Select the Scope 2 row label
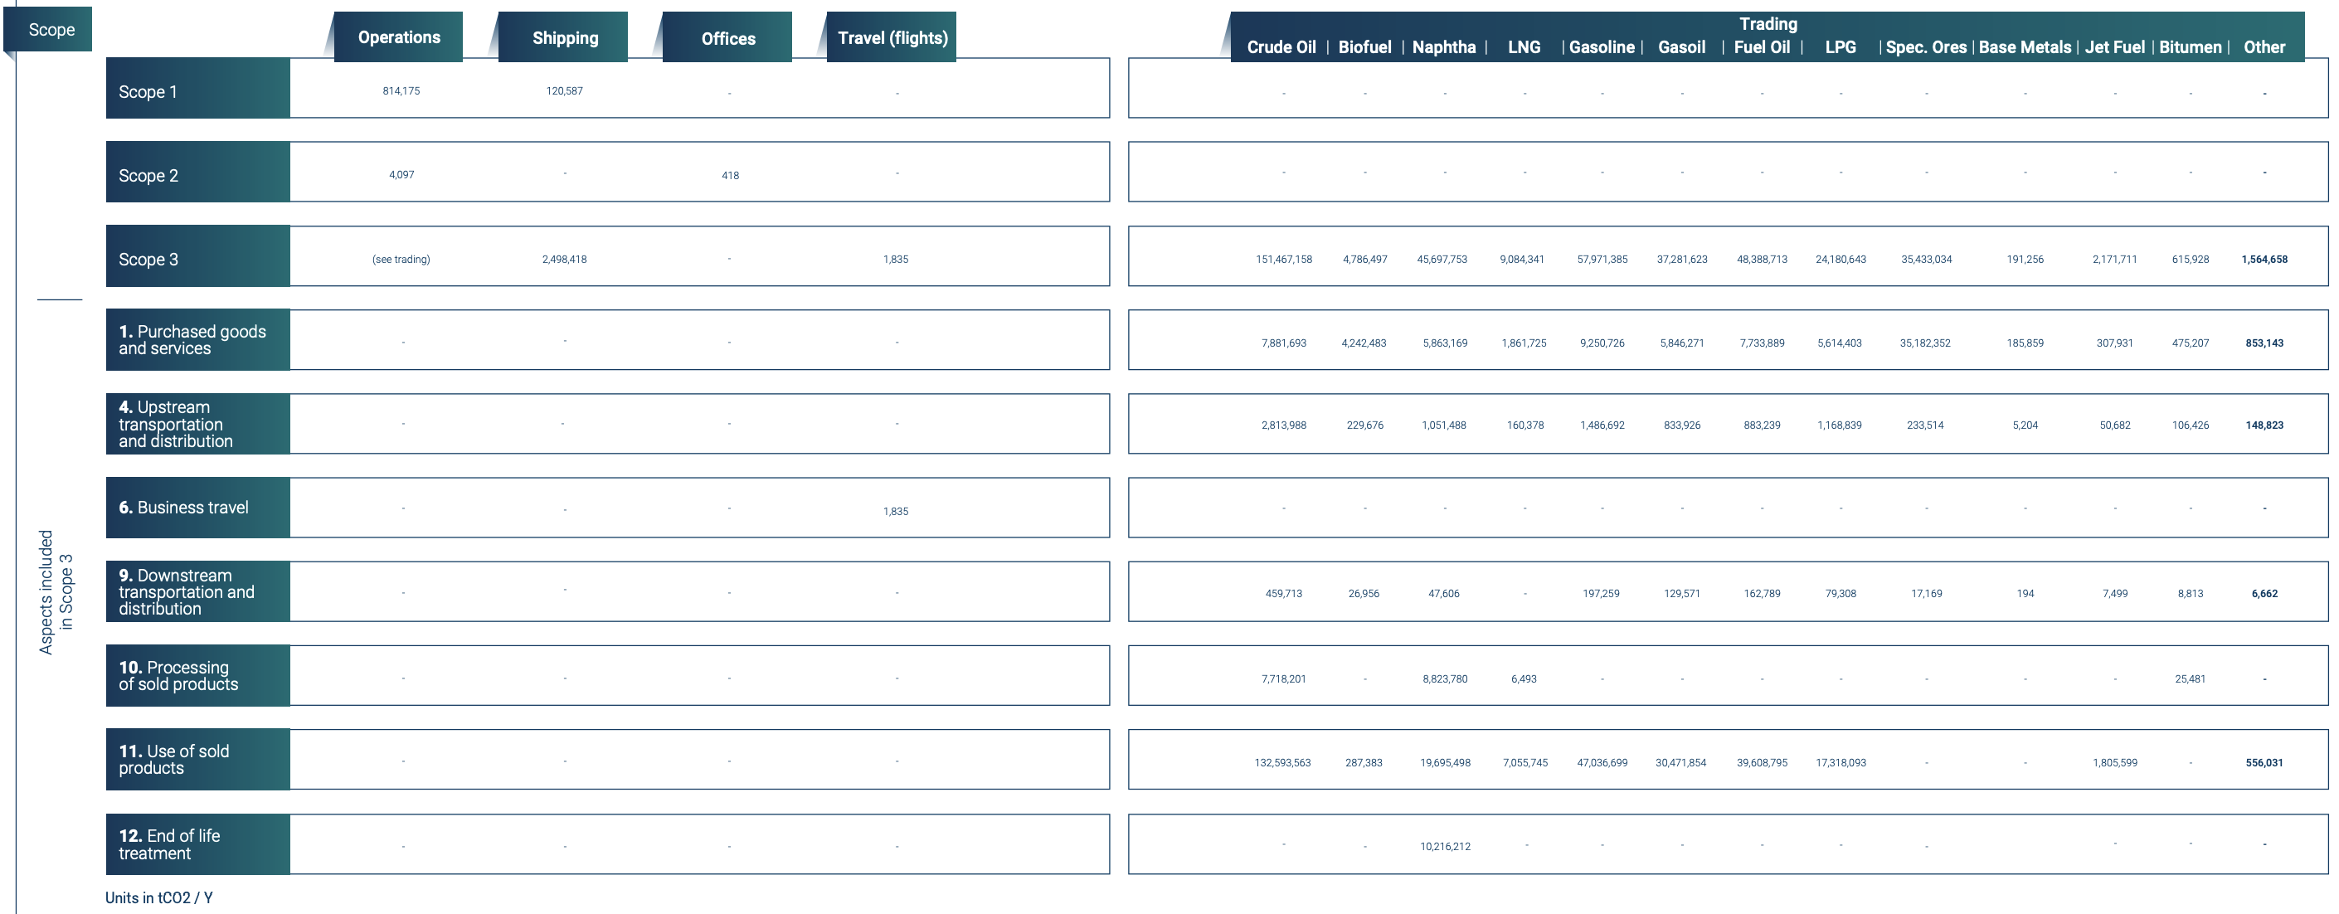Screen dimensions: 2339x914 [x=148, y=175]
